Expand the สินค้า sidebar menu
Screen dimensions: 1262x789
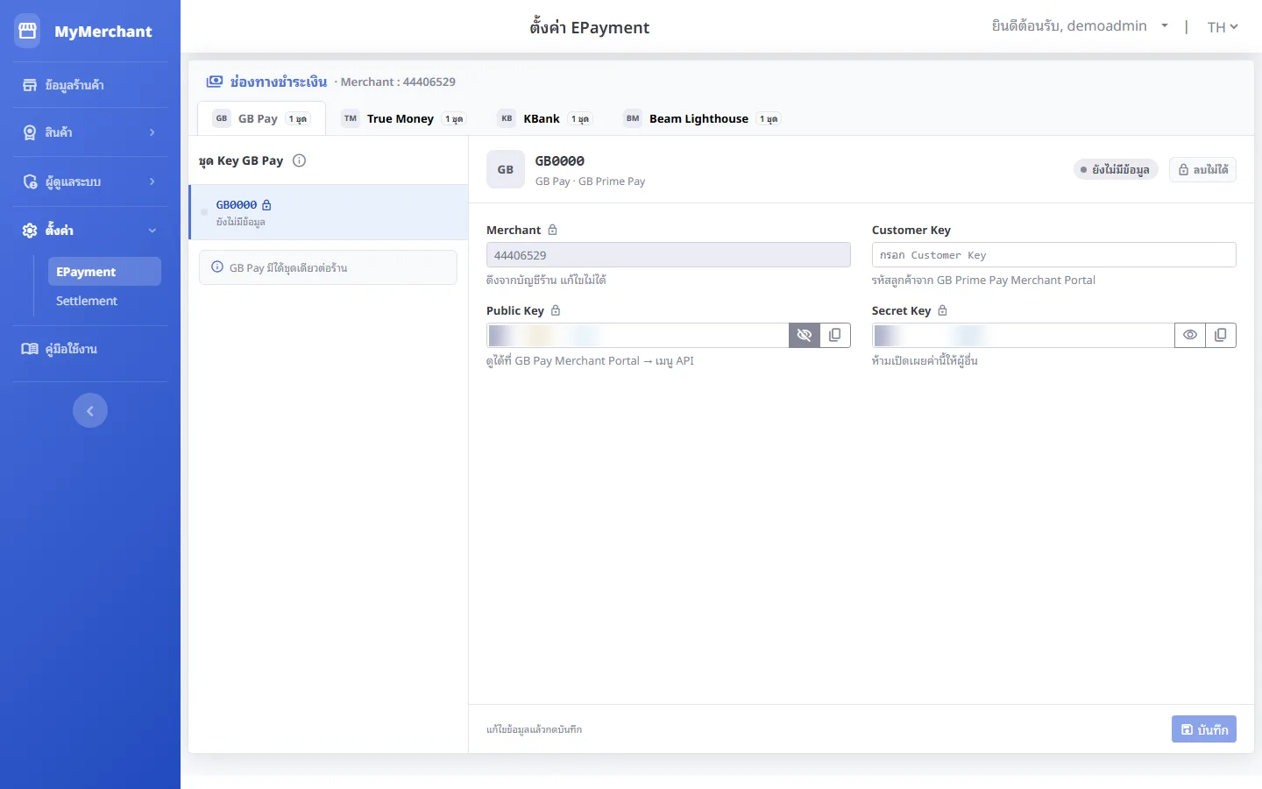coord(90,132)
